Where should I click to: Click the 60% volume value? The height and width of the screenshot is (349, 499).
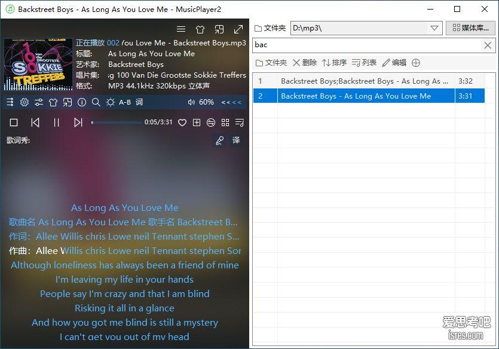[206, 102]
